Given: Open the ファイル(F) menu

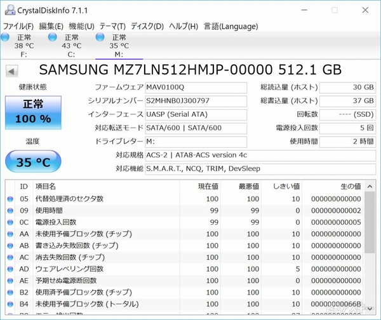Looking at the screenshot, I should (18, 26).
